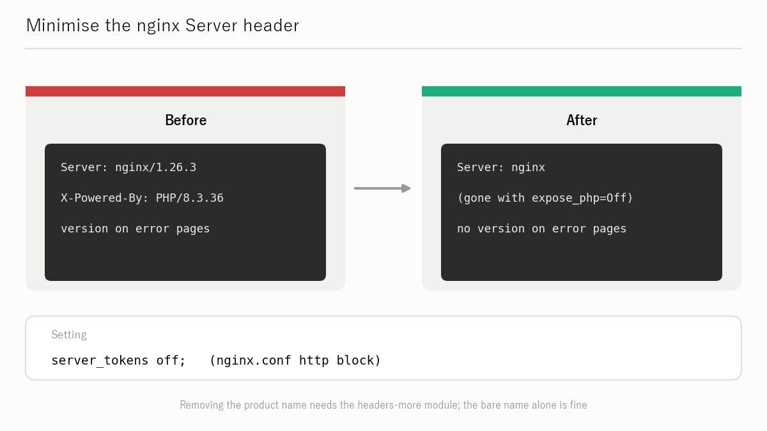This screenshot has width=767, height=431.
Task: Select the 'X-Powered-By: PHP/8.3.36' line
Action: coord(142,198)
